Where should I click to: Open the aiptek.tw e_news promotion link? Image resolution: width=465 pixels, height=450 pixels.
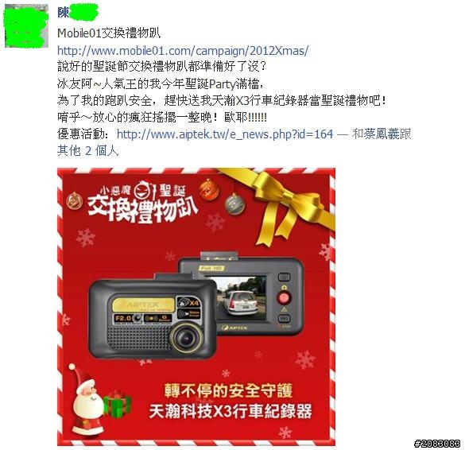pos(225,134)
